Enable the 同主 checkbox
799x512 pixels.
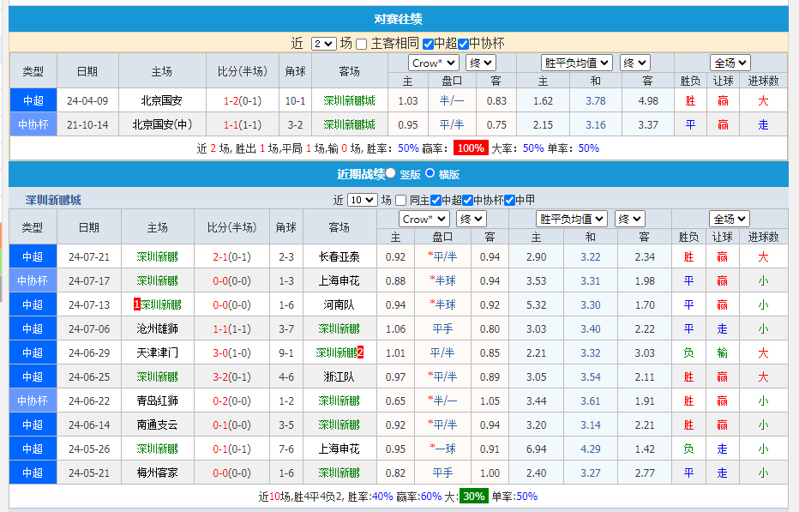400,200
